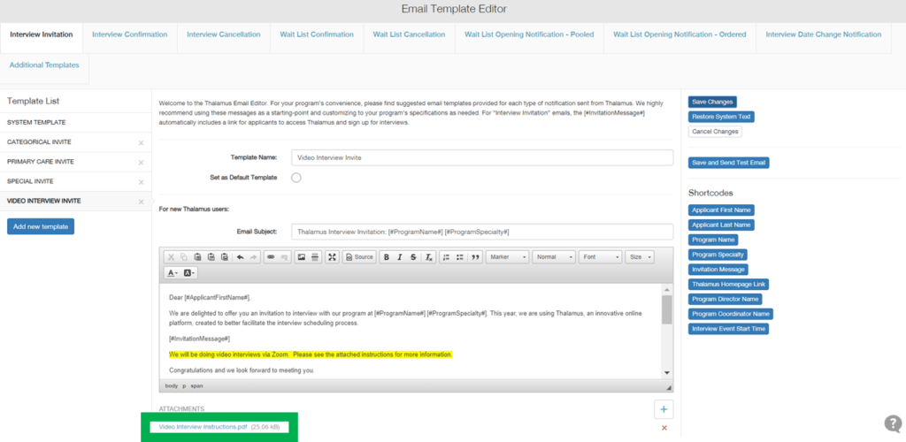The image size is (906, 442).
Task: Toggle bold formatting in the editor
Action: point(386,257)
